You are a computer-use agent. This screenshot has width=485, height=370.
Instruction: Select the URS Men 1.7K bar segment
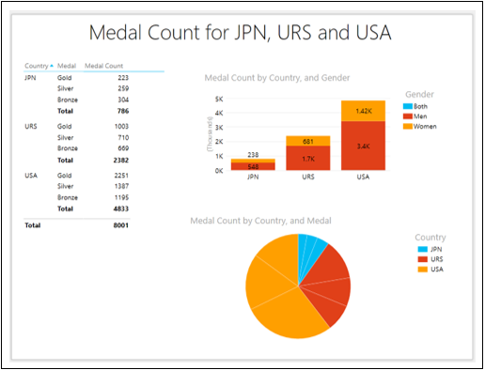pos(308,158)
